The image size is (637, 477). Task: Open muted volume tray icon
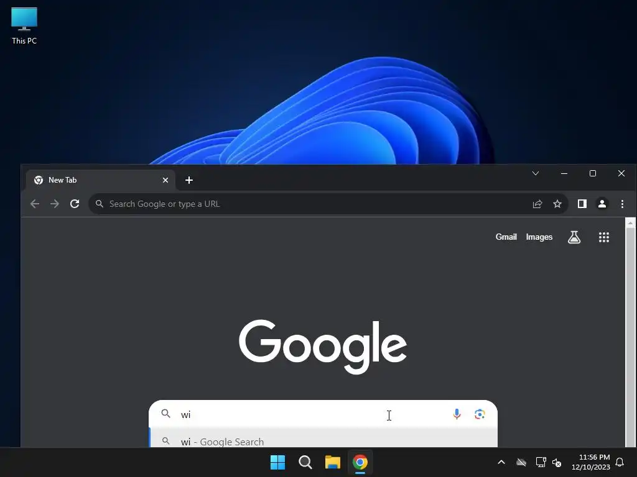click(557, 462)
